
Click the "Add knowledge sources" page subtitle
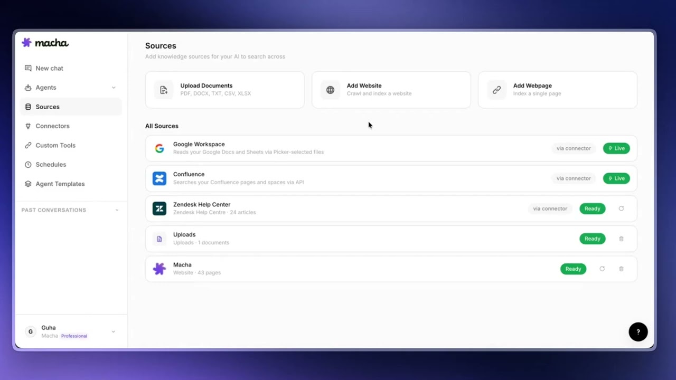[x=215, y=56]
